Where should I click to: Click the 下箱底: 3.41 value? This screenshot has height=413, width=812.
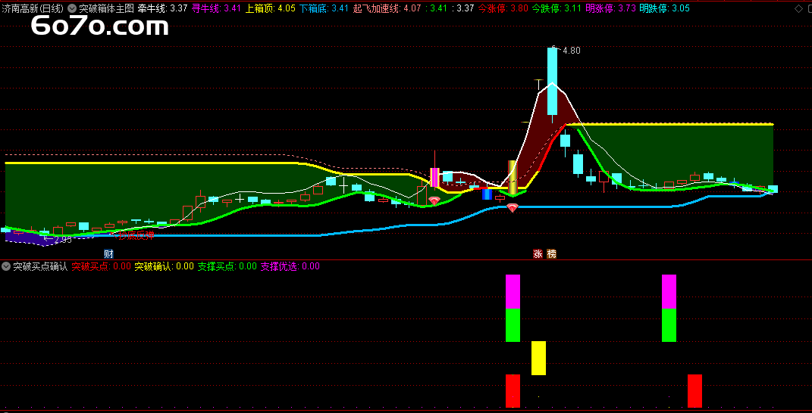(324, 8)
